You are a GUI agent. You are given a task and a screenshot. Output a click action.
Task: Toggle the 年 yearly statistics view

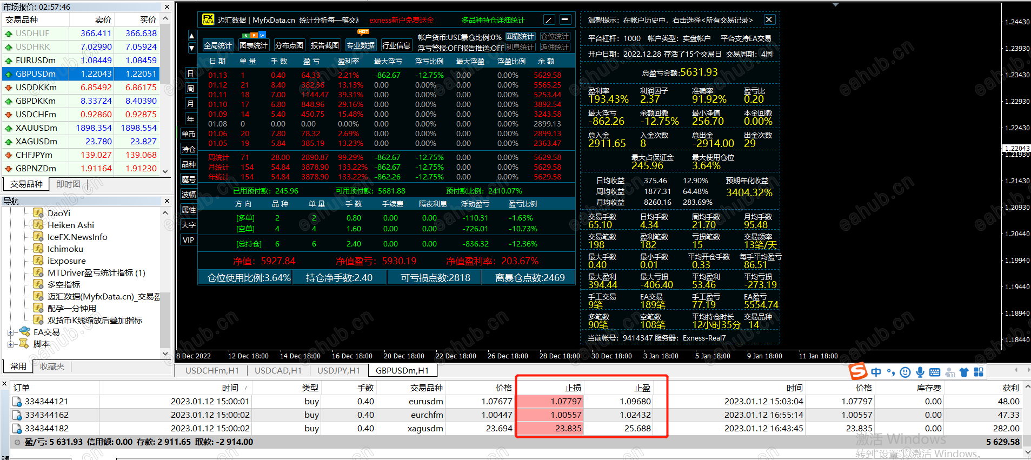point(190,119)
